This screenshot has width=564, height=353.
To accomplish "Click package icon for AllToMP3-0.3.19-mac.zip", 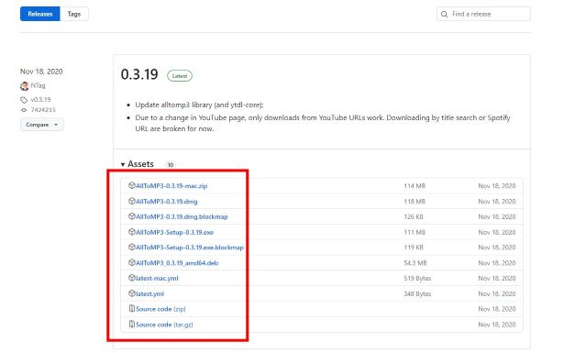I will click(132, 185).
